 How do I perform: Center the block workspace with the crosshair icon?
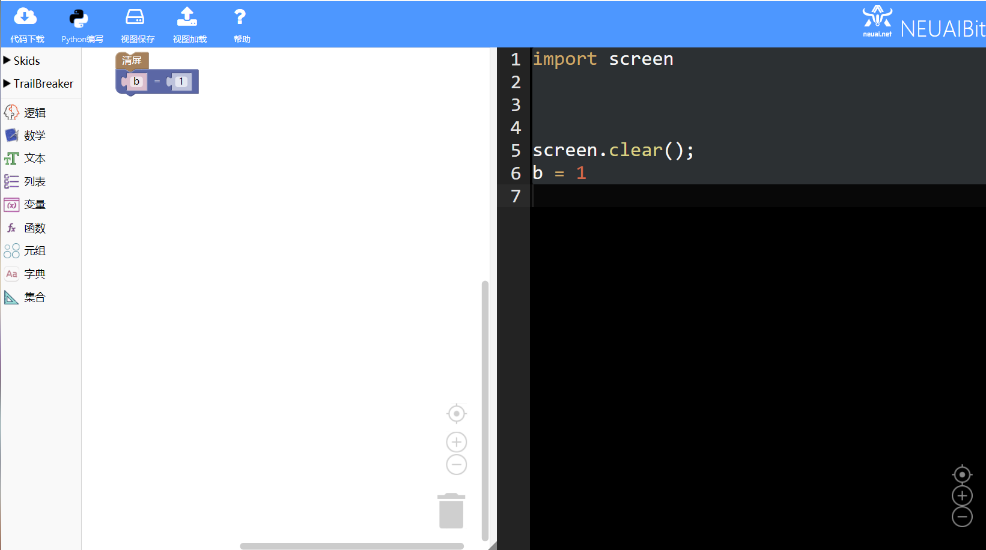(457, 414)
